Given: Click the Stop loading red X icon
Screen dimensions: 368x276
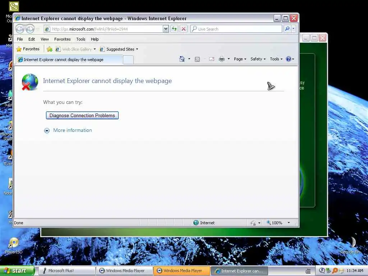Looking at the screenshot, I should click(184, 29).
